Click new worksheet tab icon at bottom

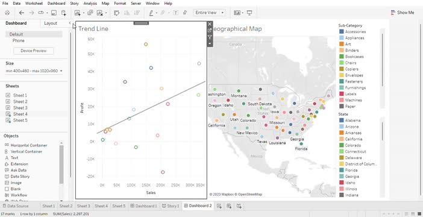pyautogui.click(x=219, y=206)
